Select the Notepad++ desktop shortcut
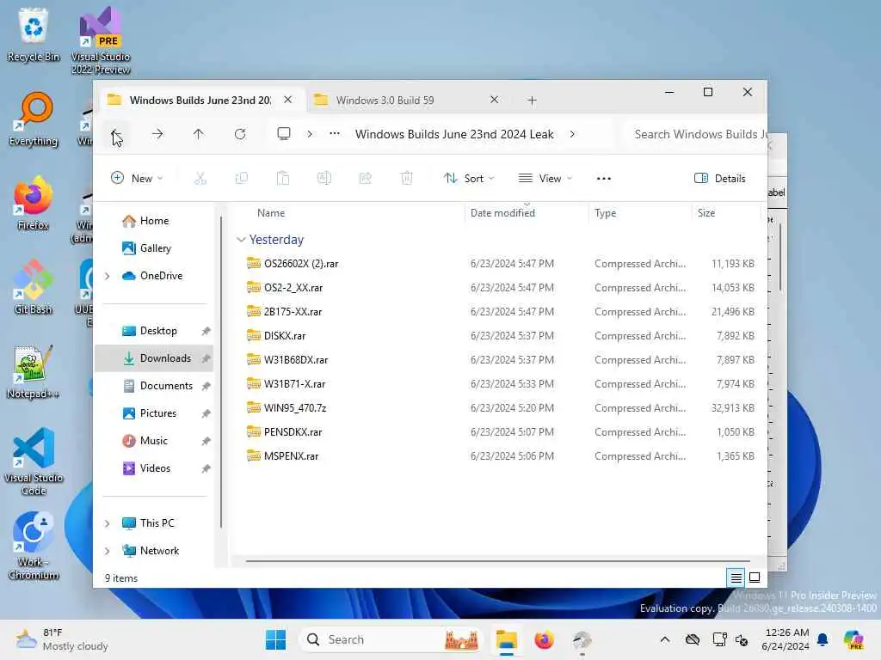The image size is (881, 660). [x=34, y=371]
